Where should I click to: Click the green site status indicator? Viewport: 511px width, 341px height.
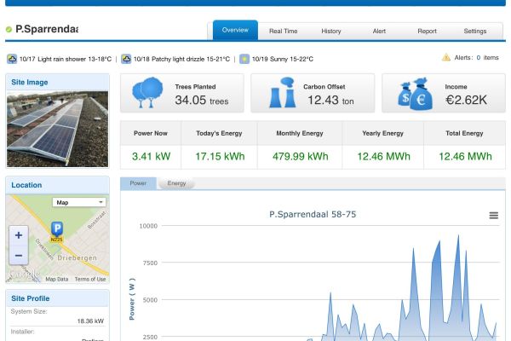(9, 30)
